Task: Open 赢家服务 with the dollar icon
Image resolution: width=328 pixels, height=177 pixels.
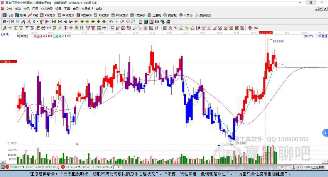Action: pyautogui.click(x=203, y=15)
